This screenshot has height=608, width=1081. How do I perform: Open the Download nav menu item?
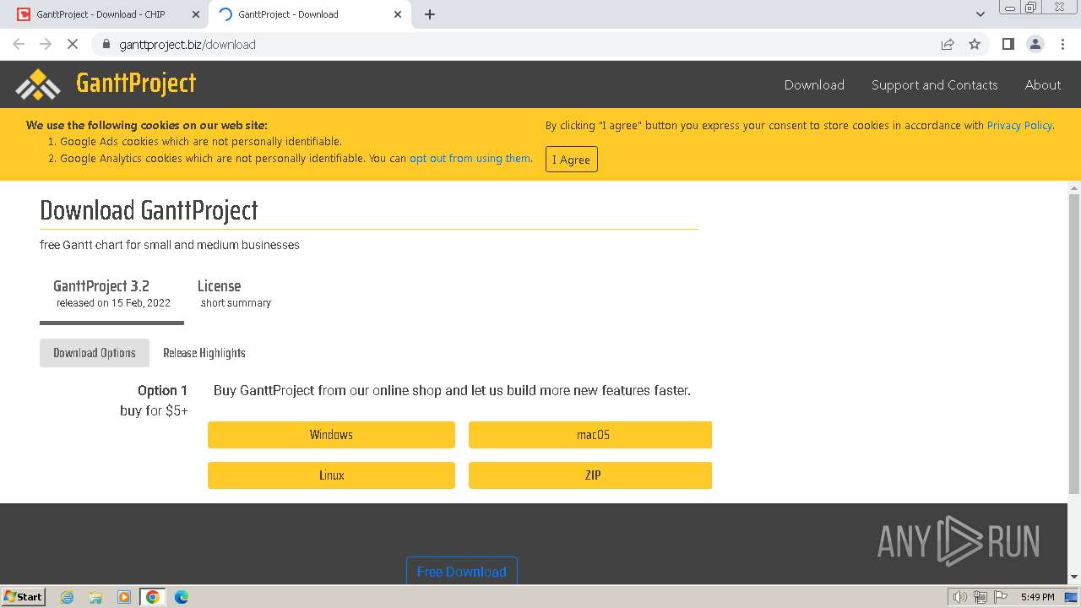814,84
